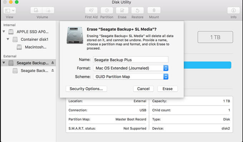Click the Mount toolbar icon

pos(154,10)
